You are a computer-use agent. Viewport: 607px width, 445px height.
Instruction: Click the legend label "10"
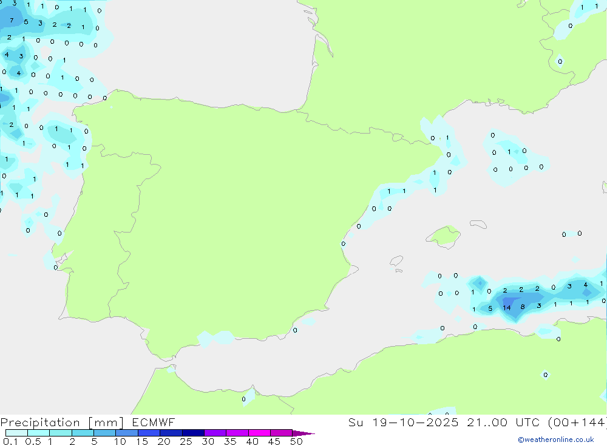point(120,441)
